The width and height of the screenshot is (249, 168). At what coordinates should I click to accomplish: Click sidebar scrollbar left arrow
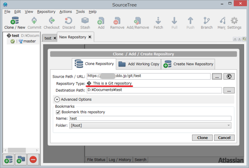click(5, 150)
